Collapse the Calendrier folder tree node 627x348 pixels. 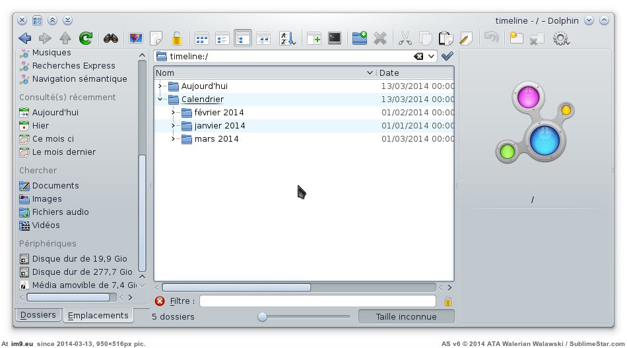click(x=160, y=100)
